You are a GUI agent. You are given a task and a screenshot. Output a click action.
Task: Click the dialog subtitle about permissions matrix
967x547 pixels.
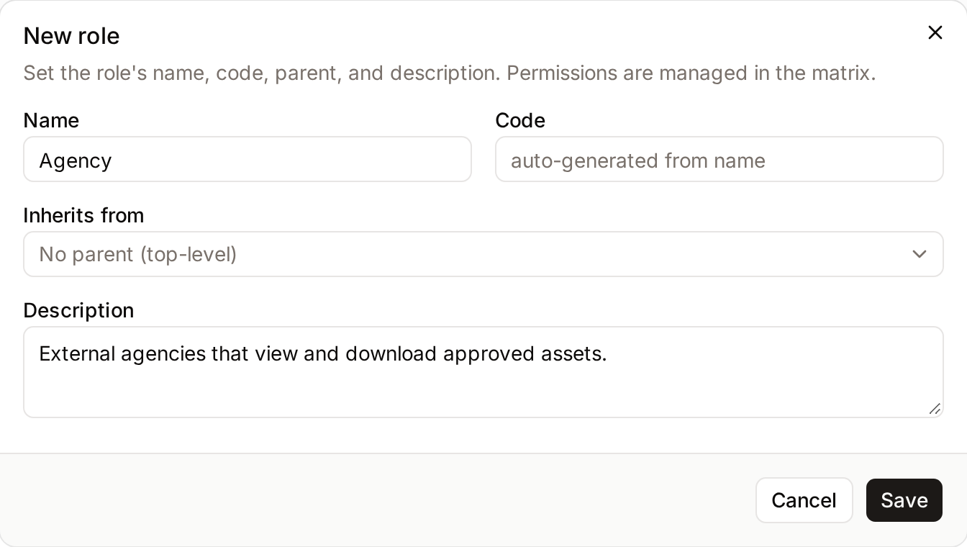tap(450, 73)
